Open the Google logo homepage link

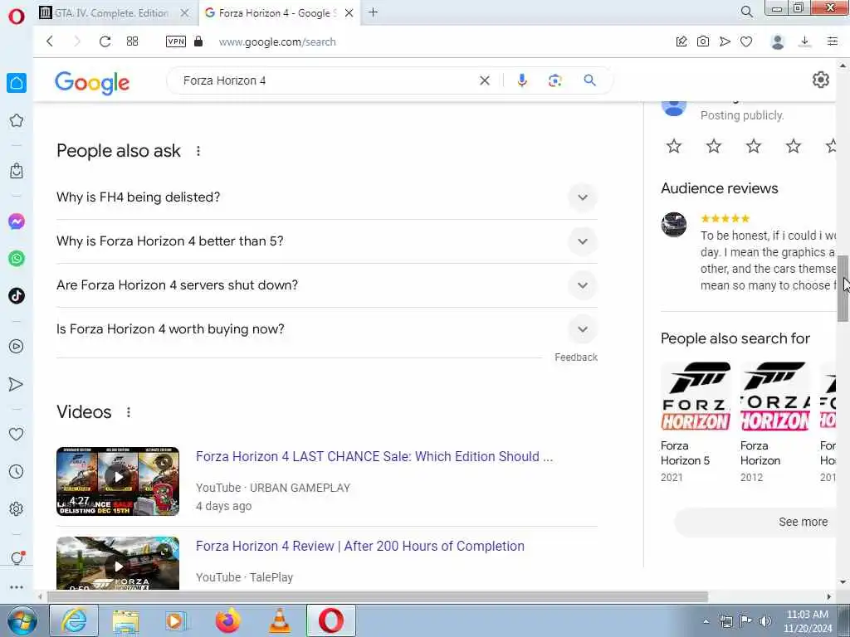(92, 82)
